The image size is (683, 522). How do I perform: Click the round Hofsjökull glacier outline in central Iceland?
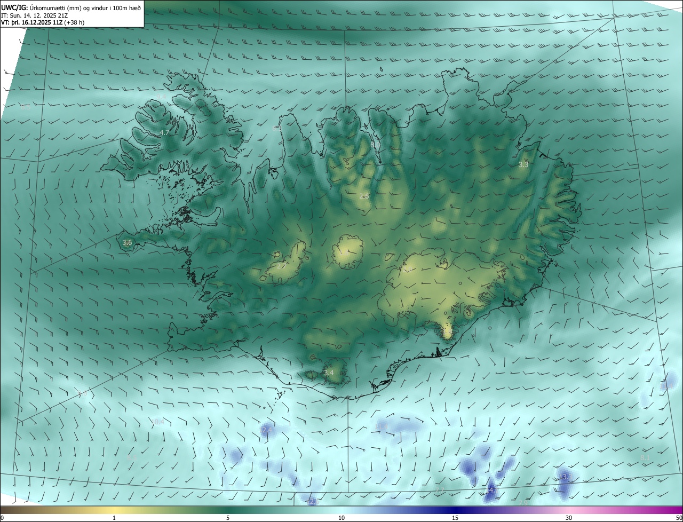click(348, 251)
